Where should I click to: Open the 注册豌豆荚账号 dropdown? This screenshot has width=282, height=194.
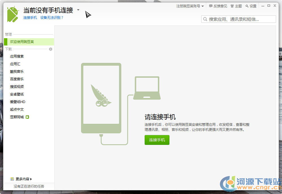190,6
